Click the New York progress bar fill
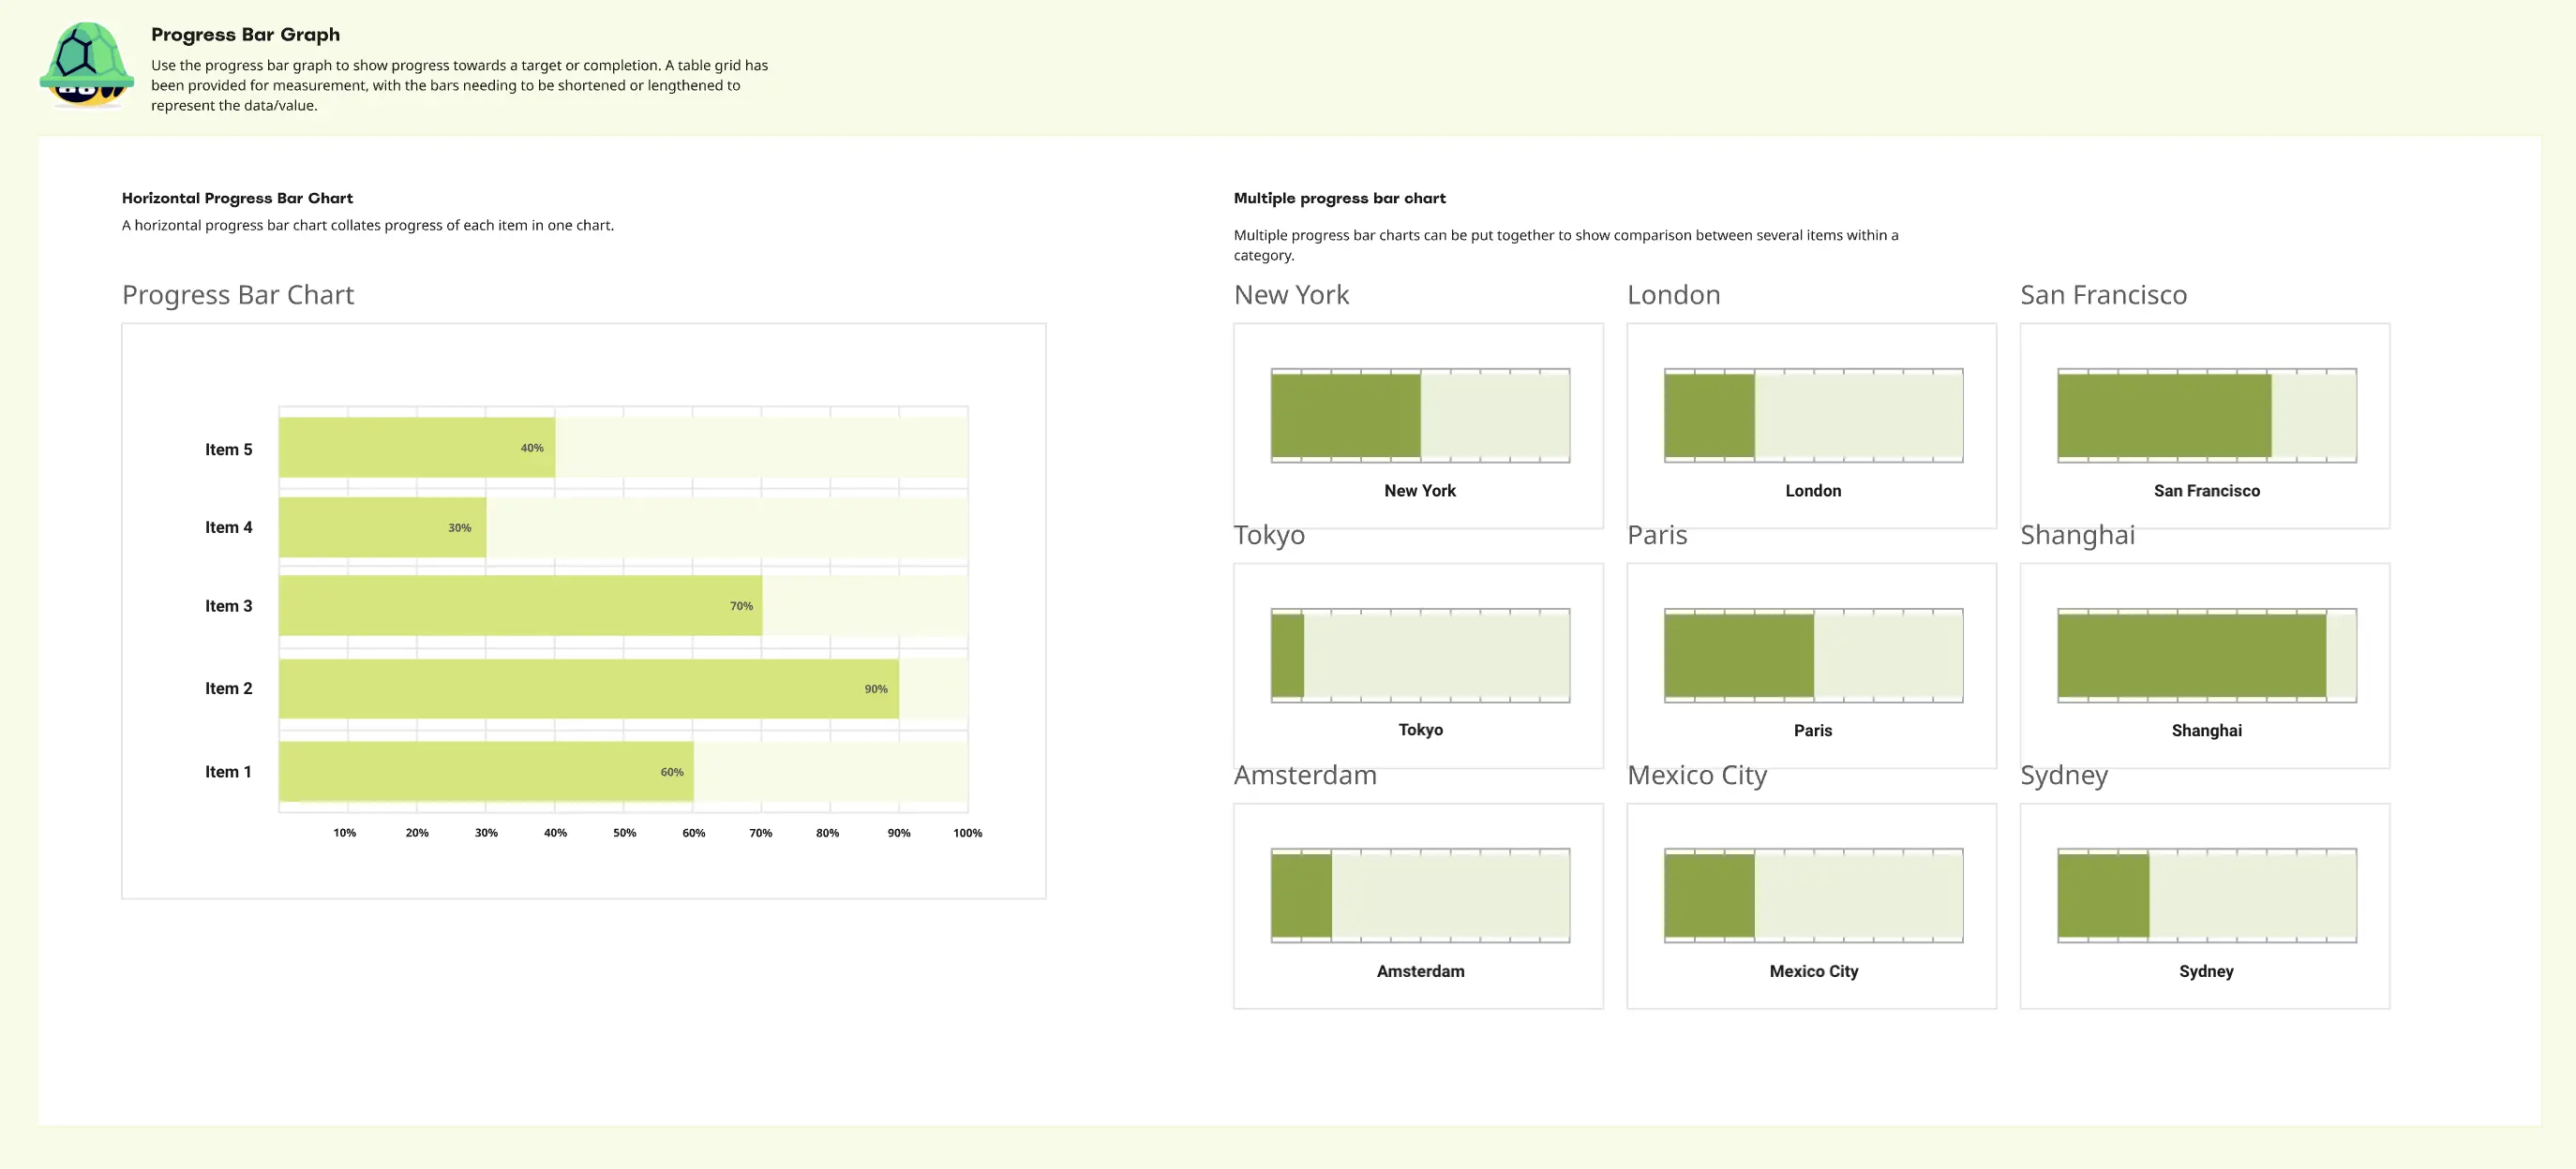This screenshot has width=2576, height=1169. click(x=1346, y=416)
